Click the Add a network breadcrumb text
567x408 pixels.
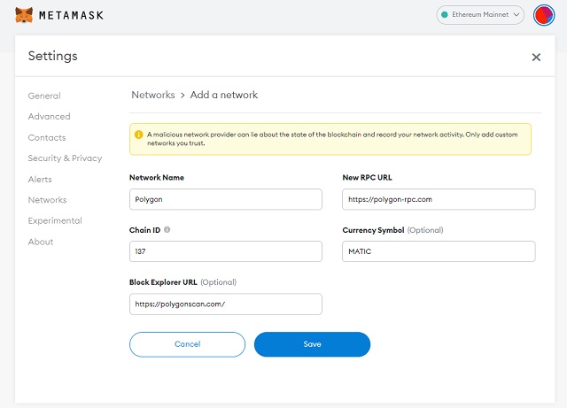click(224, 95)
